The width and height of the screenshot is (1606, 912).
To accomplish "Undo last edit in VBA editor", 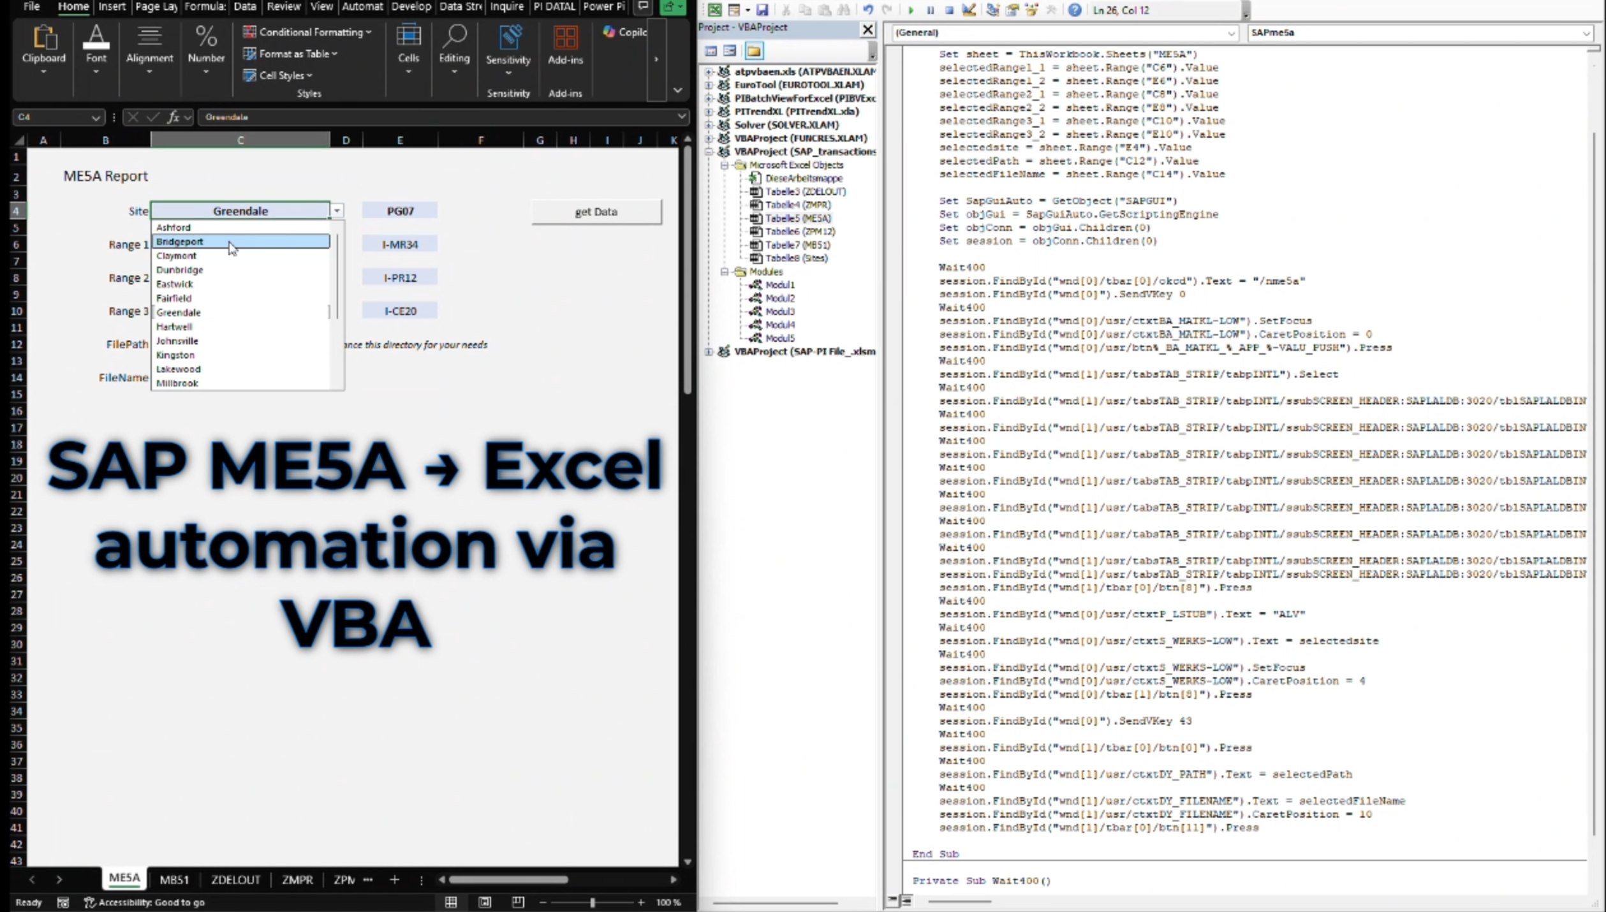I will [x=868, y=10].
